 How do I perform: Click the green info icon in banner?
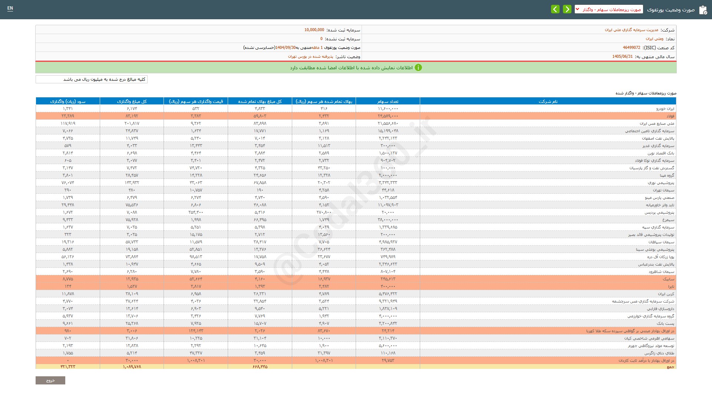(418, 68)
